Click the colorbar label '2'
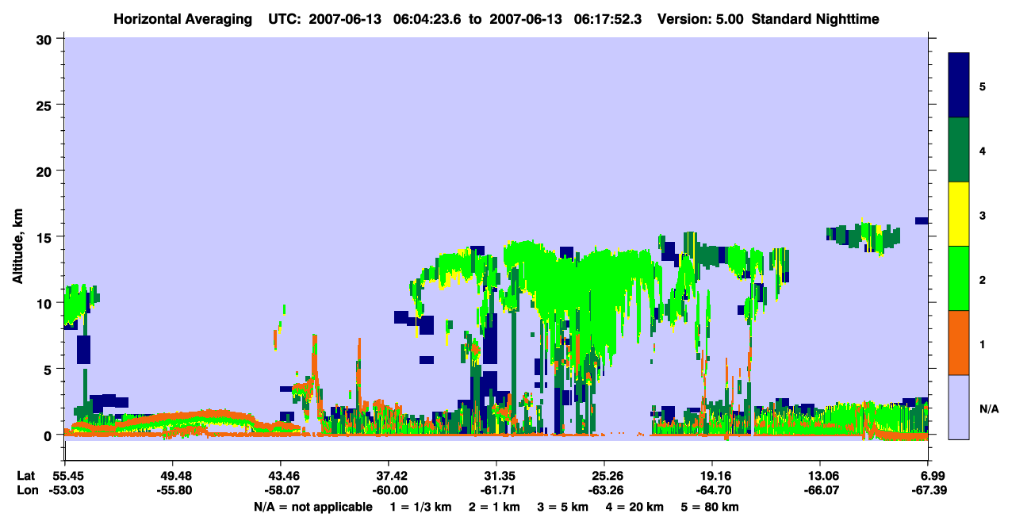 [982, 279]
